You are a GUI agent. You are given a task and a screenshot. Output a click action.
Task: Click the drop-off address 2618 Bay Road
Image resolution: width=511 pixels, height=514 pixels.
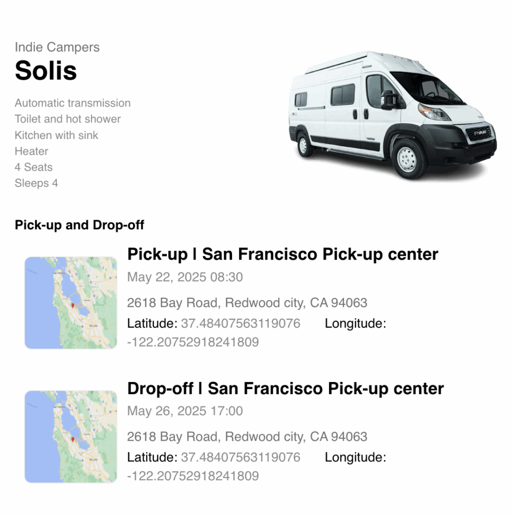(247, 437)
